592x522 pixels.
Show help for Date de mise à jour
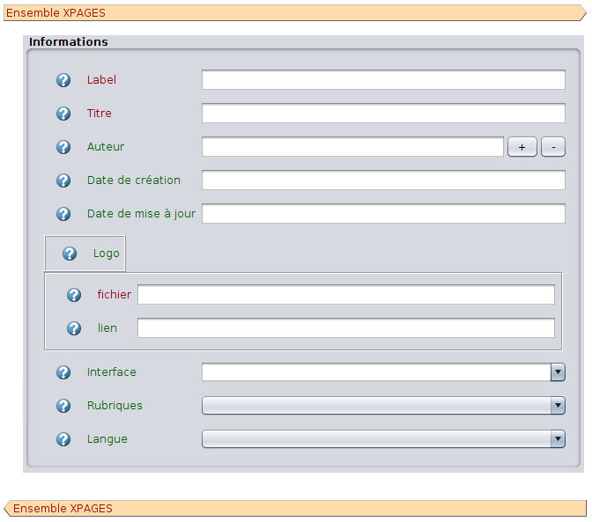[x=63, y=214]
